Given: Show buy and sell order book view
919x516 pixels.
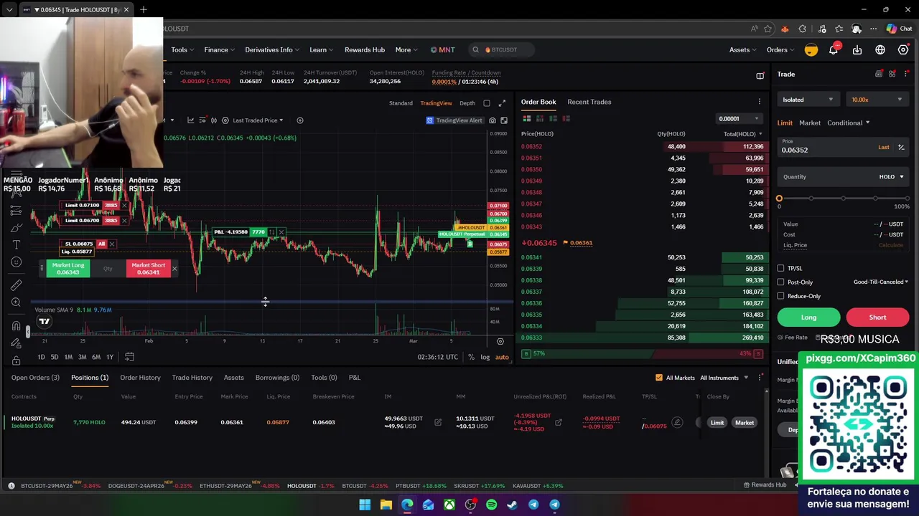Looking at the screenshot, I should [x=527, y=119].
